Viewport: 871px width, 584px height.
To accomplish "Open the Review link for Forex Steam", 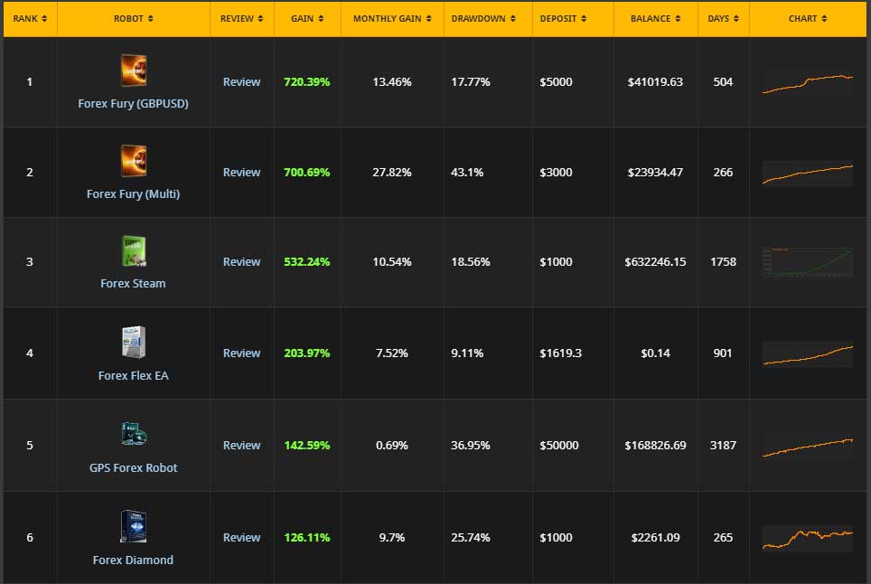I will (x=241, y=262).
